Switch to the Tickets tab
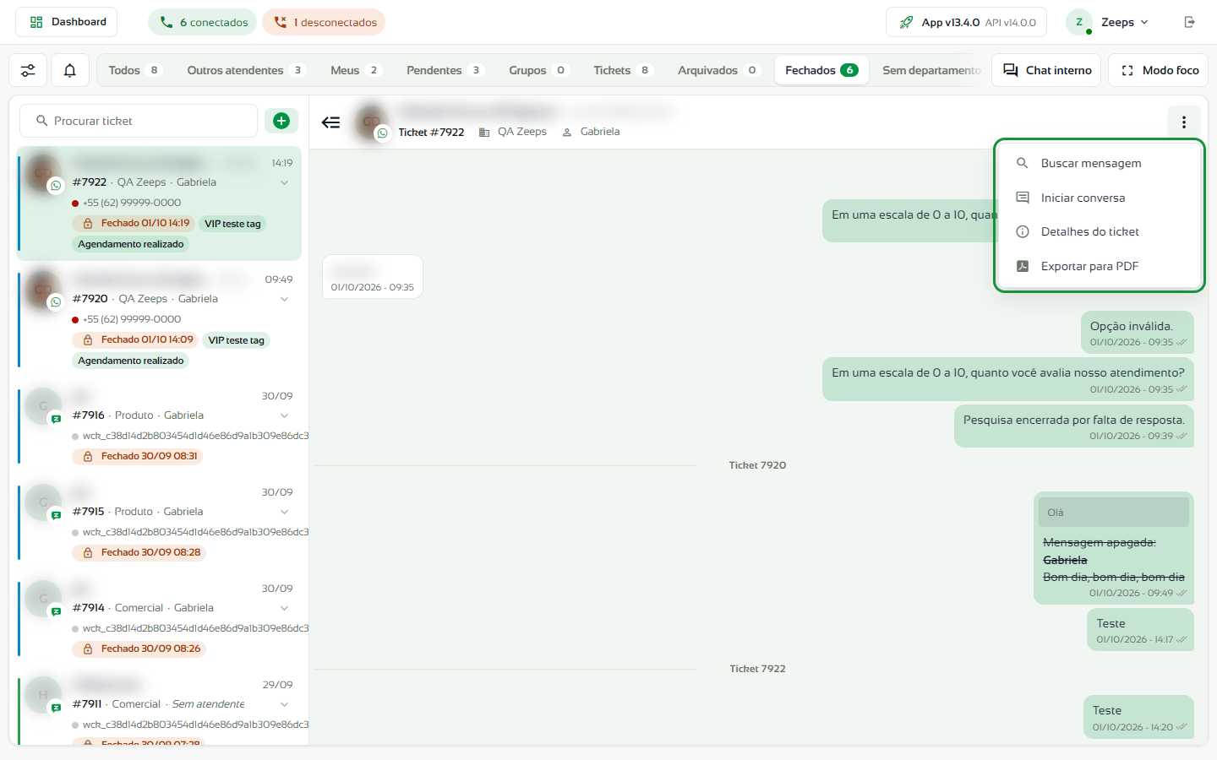Screen dimensions: 1217x760 click(622, 70)
